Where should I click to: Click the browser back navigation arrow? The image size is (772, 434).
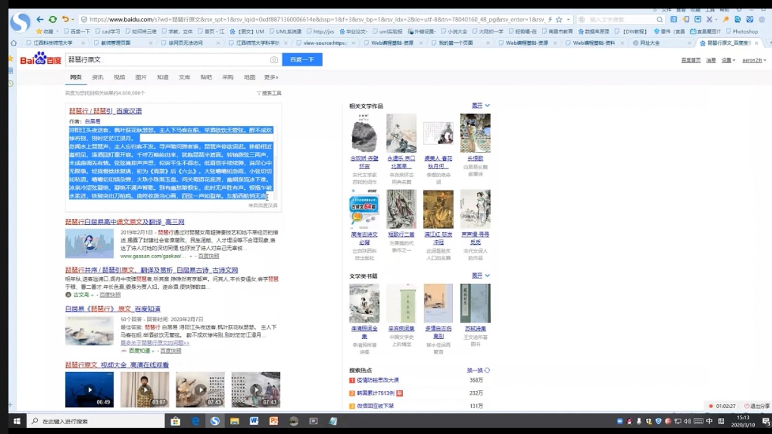[x=39, y=19]
